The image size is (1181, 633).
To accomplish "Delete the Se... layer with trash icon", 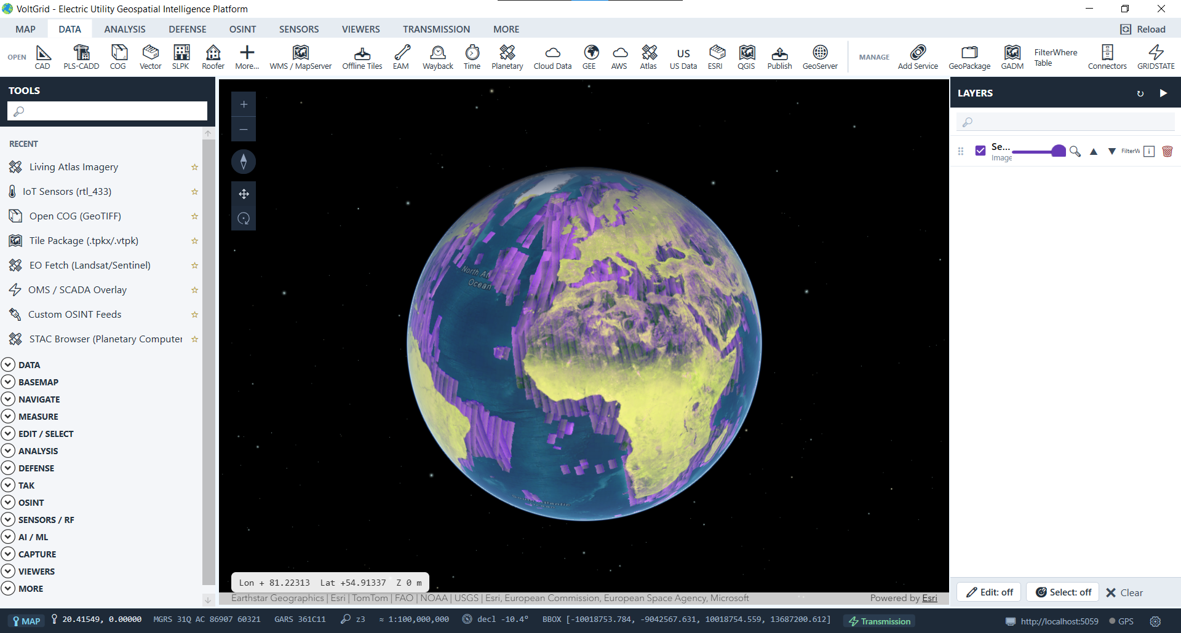I will pyautogui.click(x=1167, y=151).
